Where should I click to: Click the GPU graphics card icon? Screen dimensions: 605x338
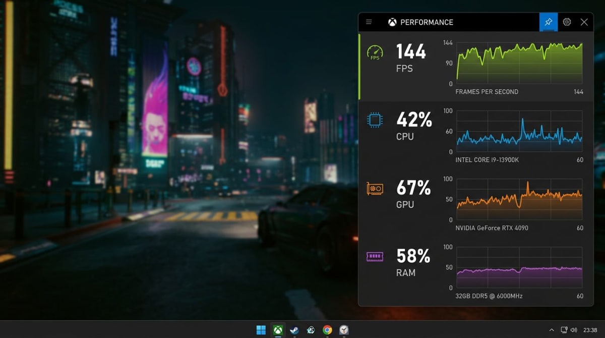pos(375,189)
